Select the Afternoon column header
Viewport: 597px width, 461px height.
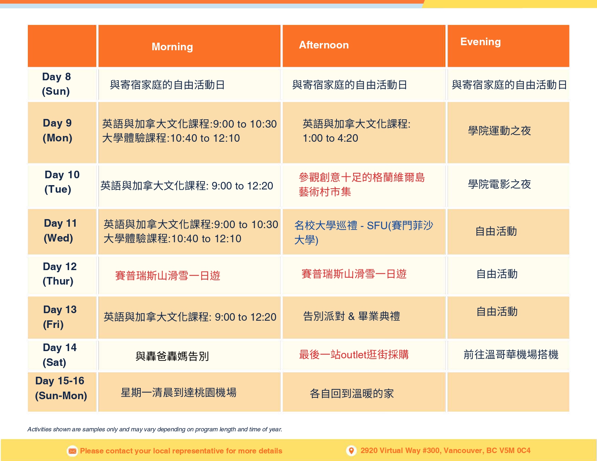(324, 45)
